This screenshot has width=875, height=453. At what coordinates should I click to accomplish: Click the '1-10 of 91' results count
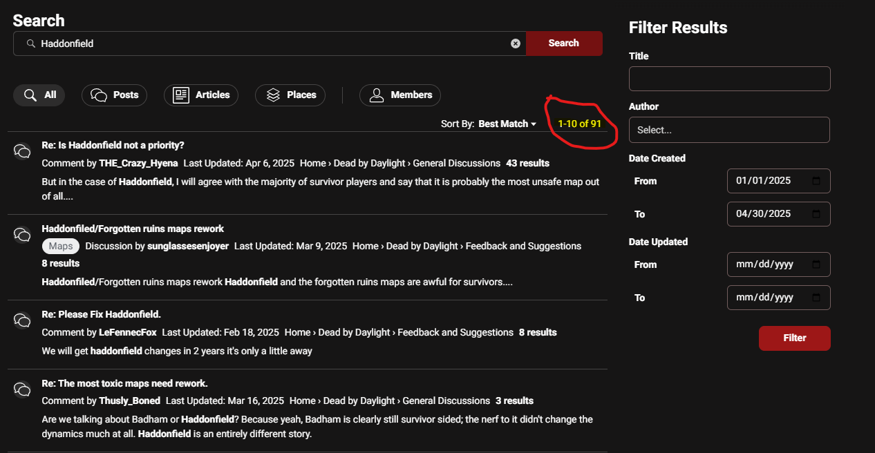tap(579, 124)
